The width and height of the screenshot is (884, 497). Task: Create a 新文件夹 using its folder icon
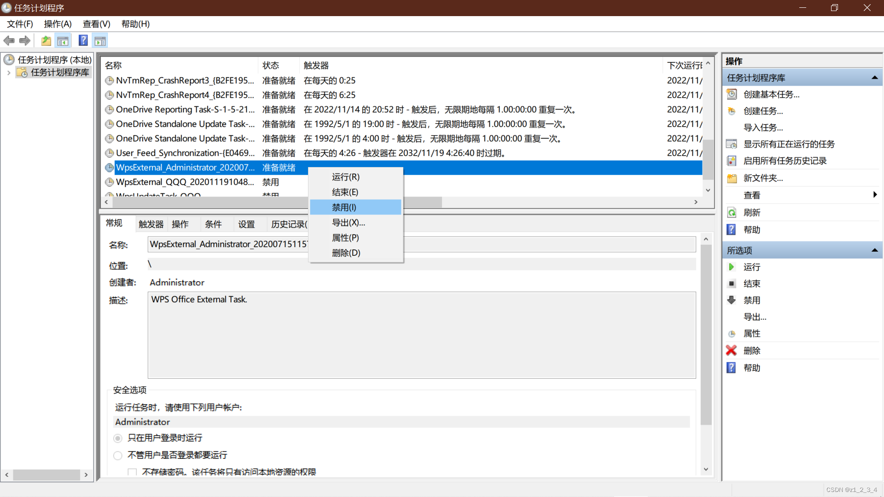[732, 178]
